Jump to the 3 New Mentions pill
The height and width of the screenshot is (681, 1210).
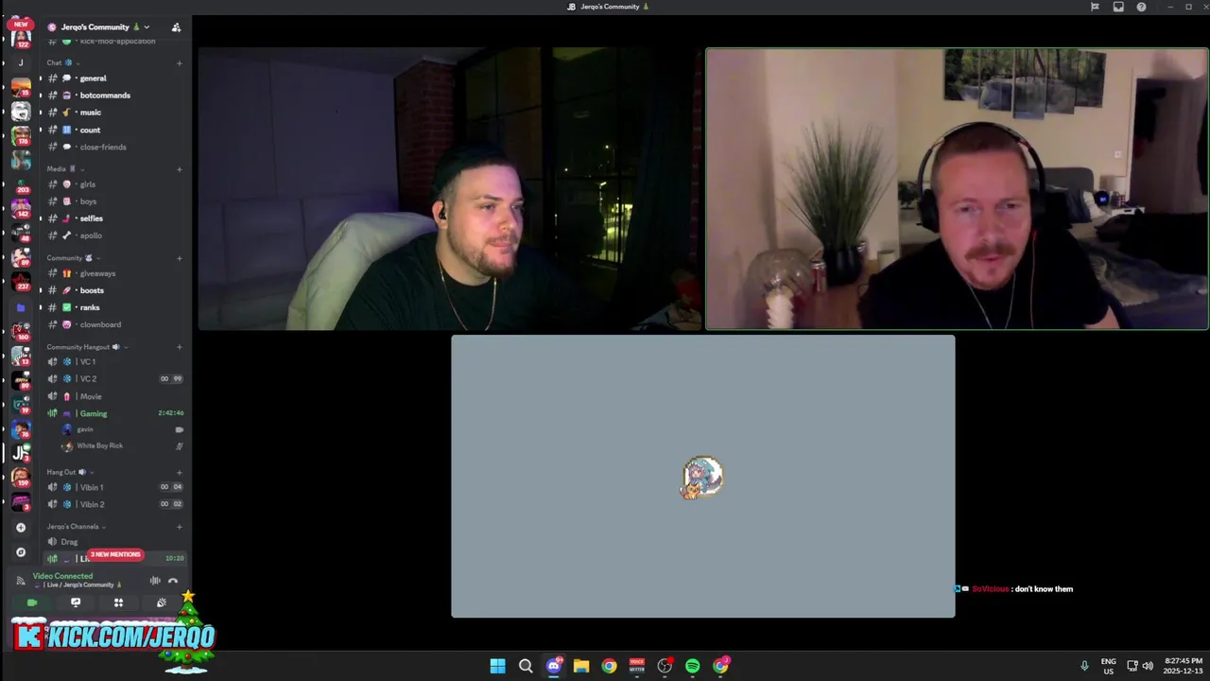click(115, 554)
